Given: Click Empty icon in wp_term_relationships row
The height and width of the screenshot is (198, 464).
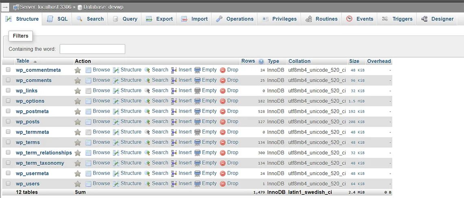Looking at the screenshot, I should coord(197,153).
